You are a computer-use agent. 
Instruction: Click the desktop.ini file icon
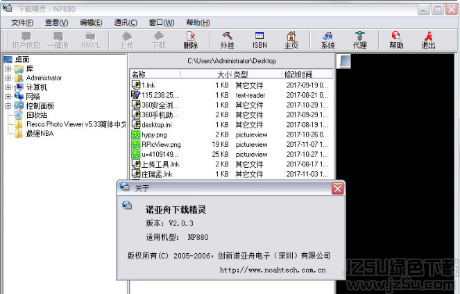[136, 125]
